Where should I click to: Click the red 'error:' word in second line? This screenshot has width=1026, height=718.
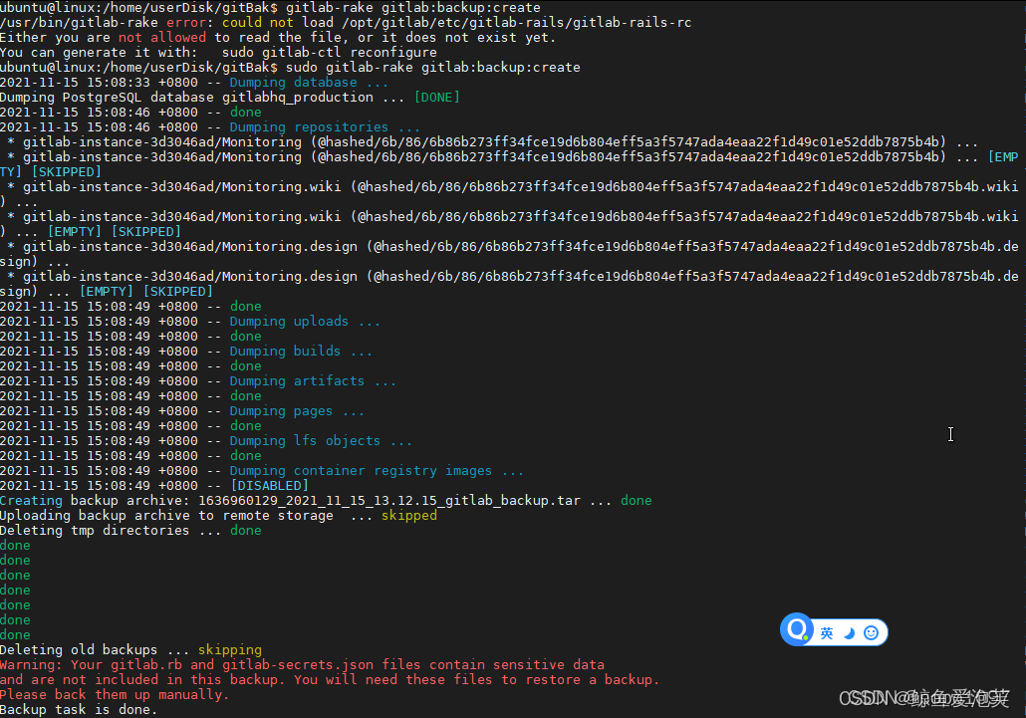point(189,23)
